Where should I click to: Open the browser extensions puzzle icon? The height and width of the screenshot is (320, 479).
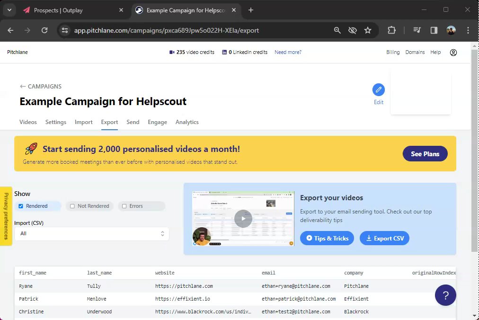[x=391, y=30]
